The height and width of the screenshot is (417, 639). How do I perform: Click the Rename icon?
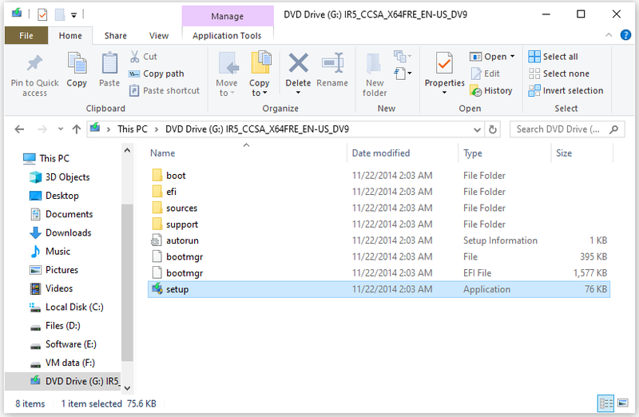(332, 63)
